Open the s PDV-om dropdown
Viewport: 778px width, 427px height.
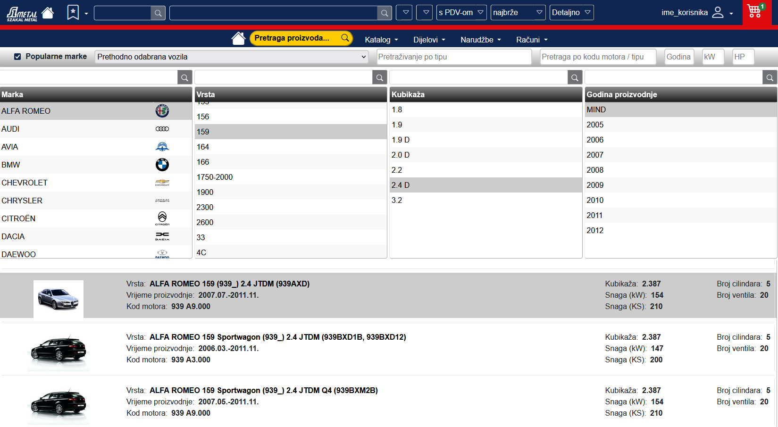coord(461,13)
